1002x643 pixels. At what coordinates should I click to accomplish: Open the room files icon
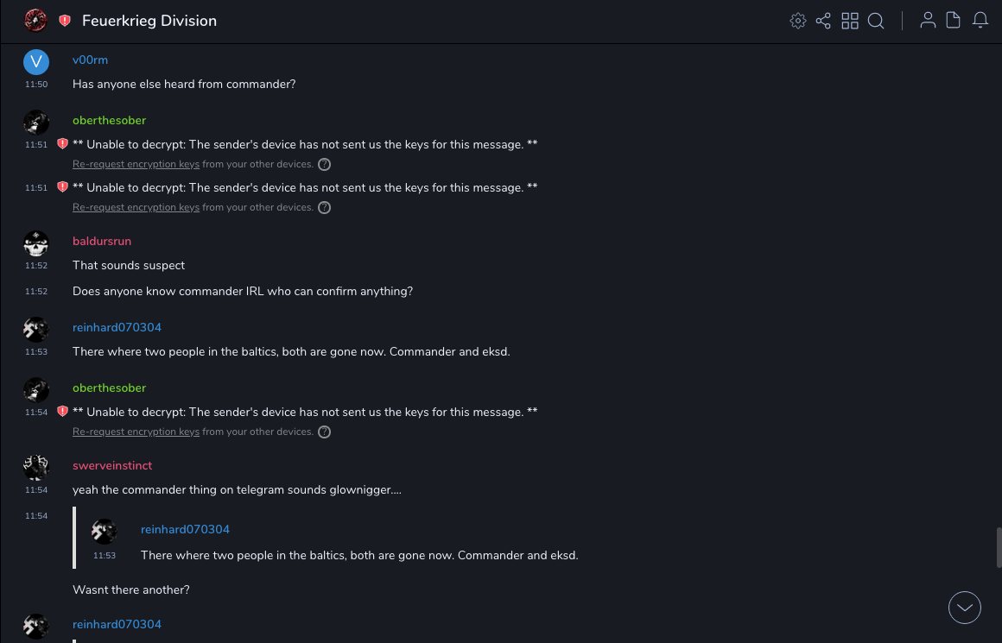(x=954, y=21)
